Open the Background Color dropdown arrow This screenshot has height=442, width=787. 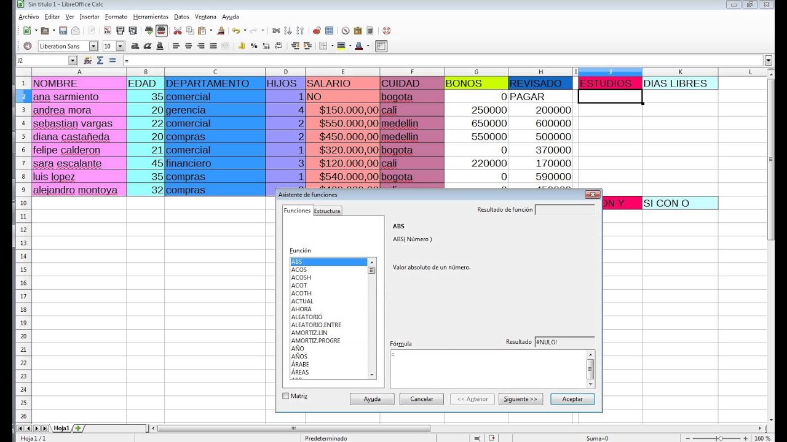(350, 46)
